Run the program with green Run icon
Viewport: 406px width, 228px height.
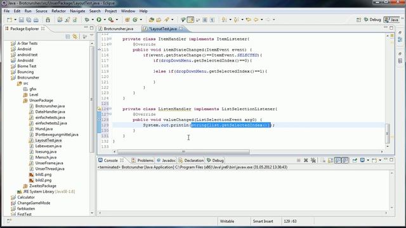click(x=99, y=20)
